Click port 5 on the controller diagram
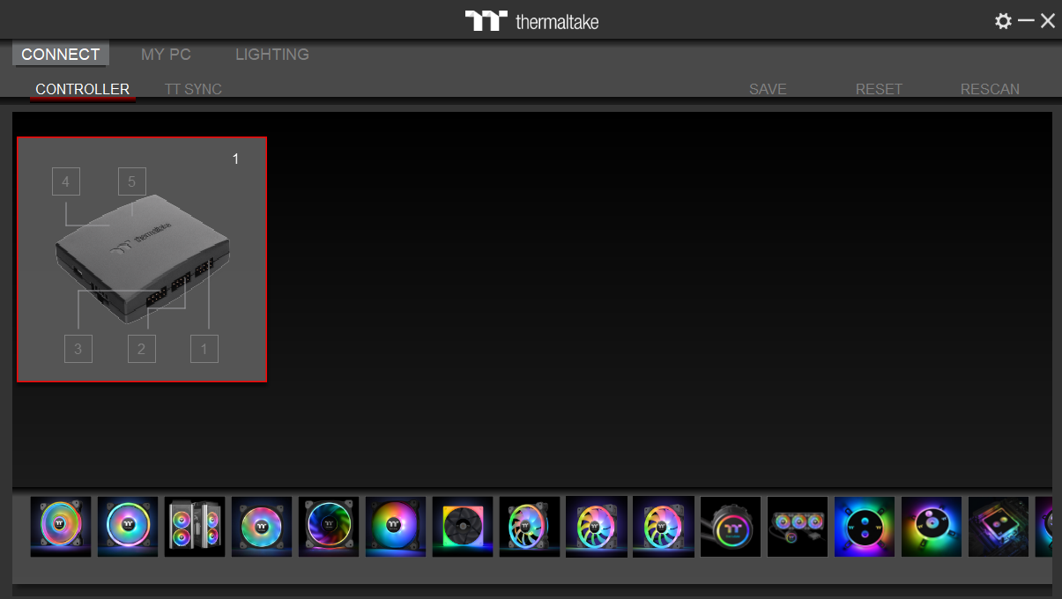 pos(131,181)
